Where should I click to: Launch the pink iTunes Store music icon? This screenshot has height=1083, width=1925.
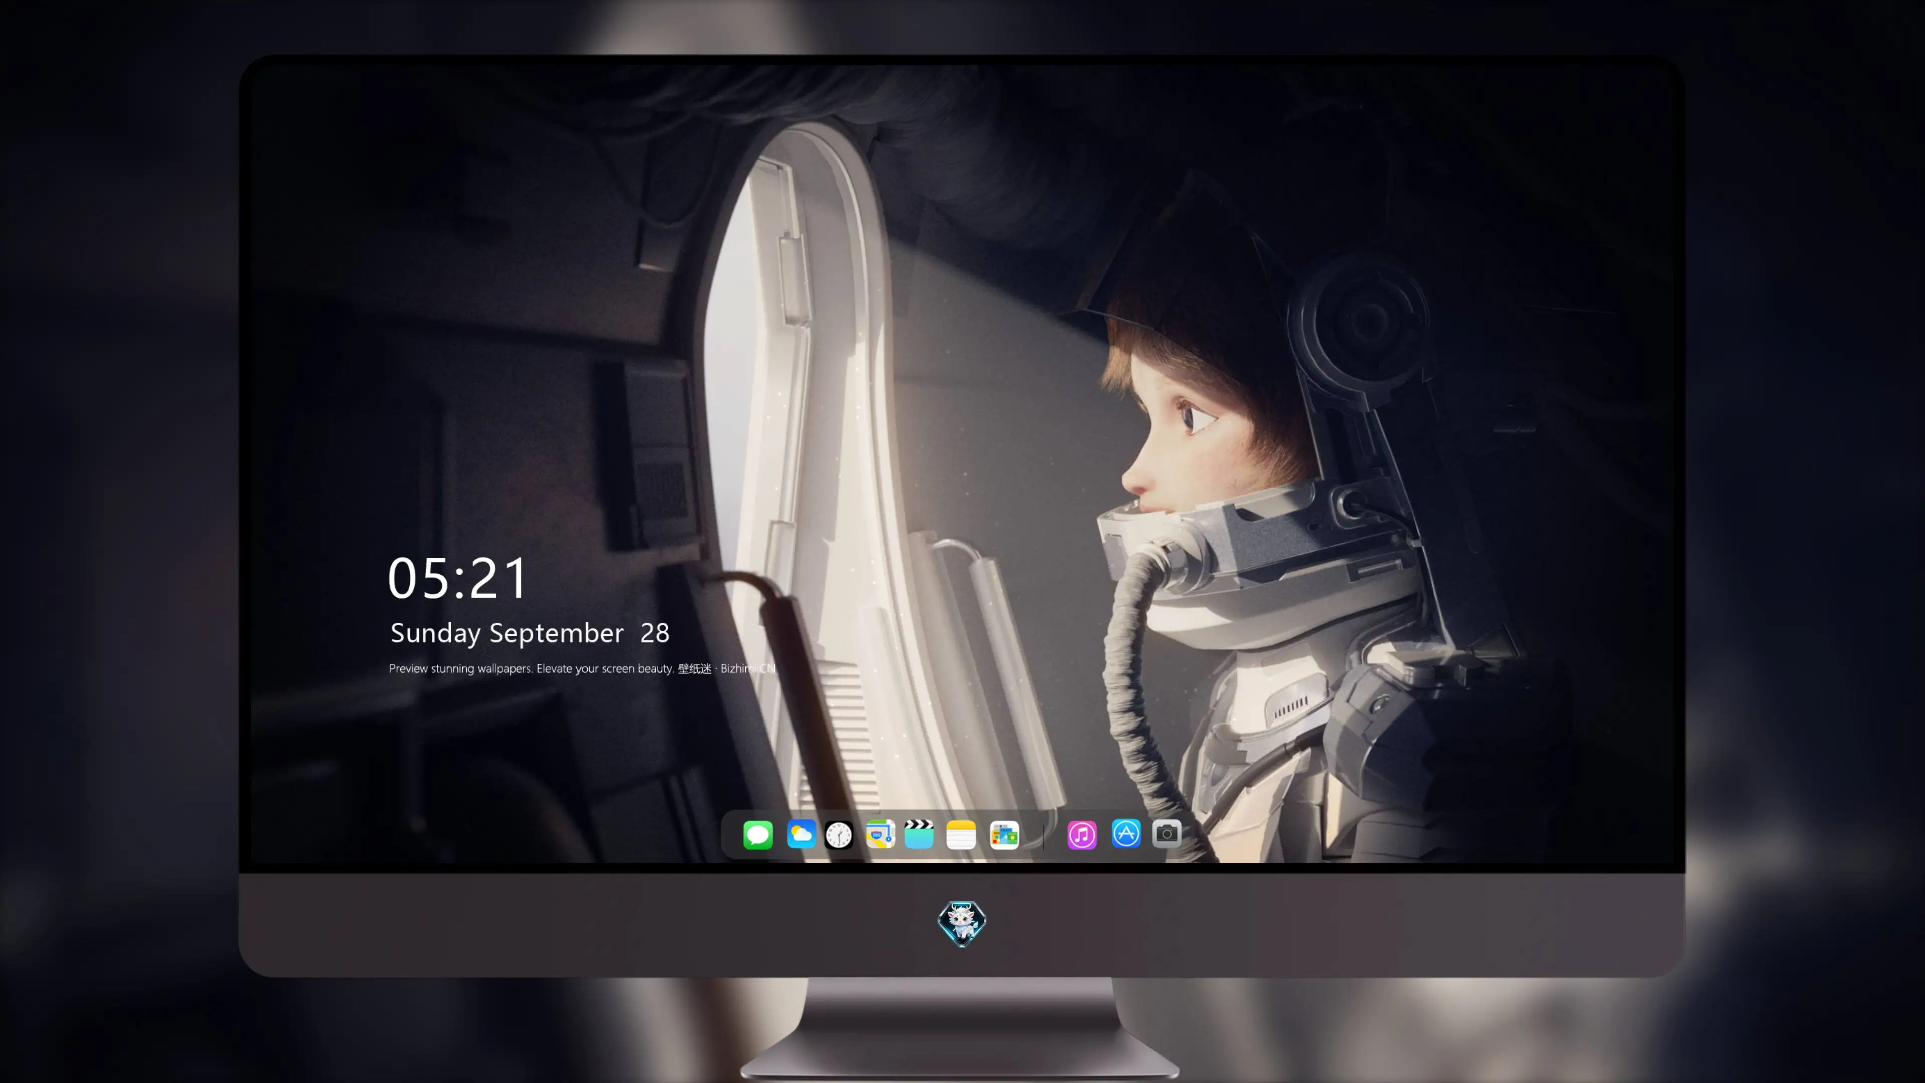coord(1082,834)
